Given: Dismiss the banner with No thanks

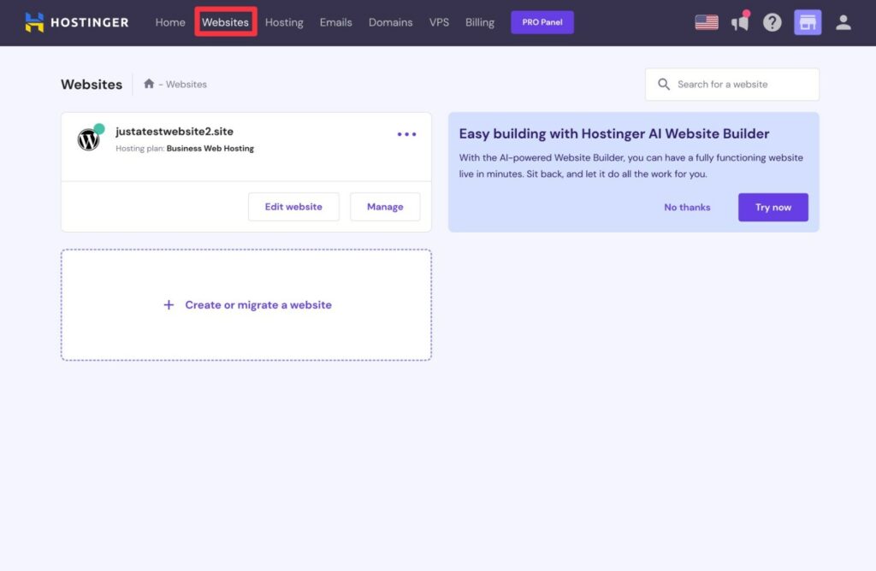Looking at the screenshot, I should [687, 207].
